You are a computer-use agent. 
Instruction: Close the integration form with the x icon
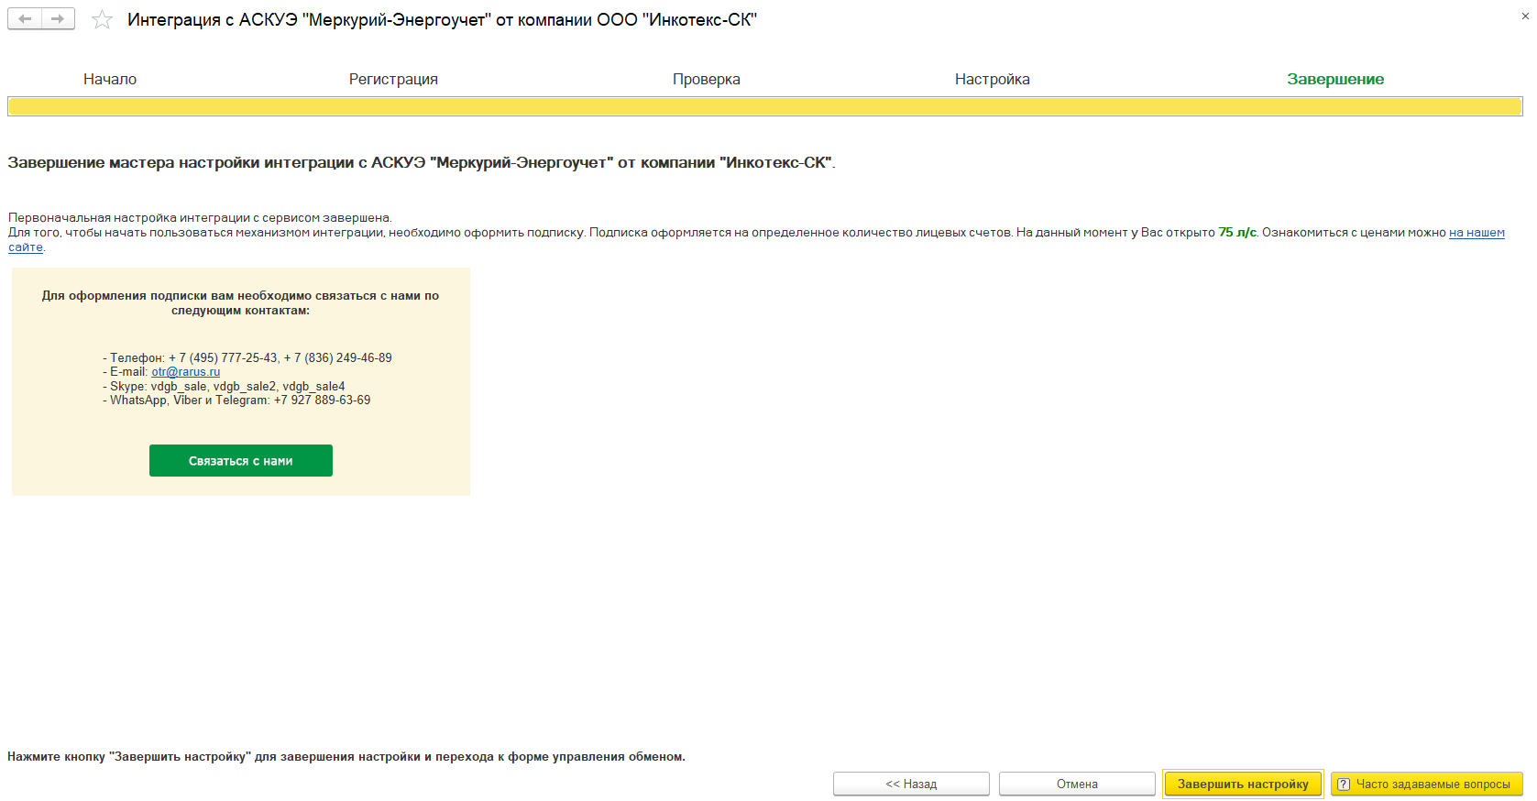(x=1525, y=16)
